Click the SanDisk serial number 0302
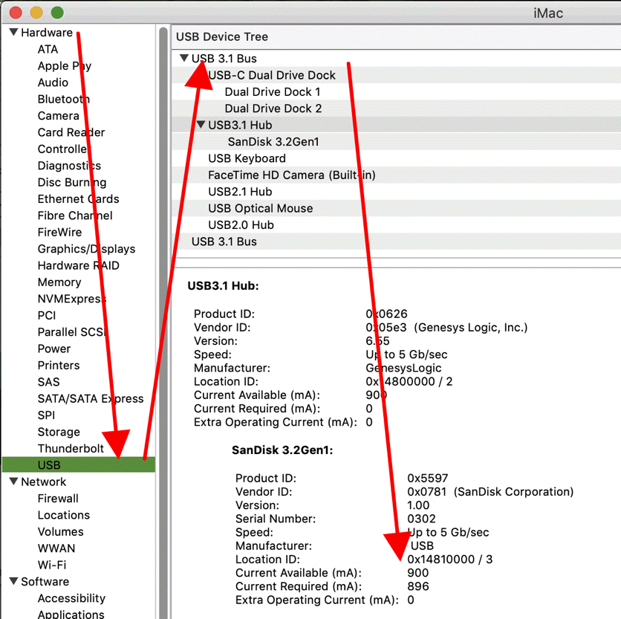 [x=421, y=519]
